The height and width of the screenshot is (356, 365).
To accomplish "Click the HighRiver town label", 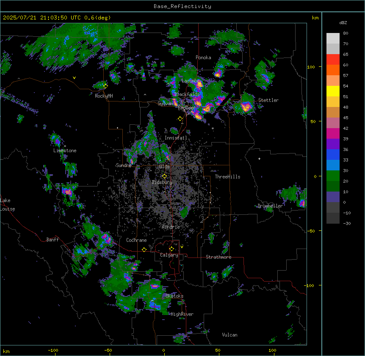I will click(182, 314).
